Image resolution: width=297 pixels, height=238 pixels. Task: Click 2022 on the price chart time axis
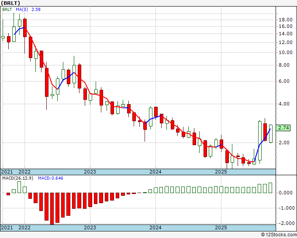tap(24, 172)
